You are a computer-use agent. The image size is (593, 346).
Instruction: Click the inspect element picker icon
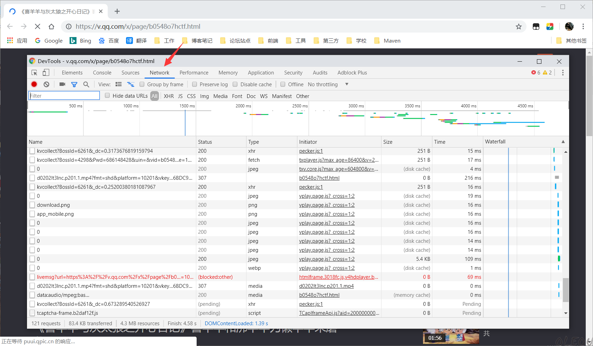pyautogui.click(x=34, y=73)
